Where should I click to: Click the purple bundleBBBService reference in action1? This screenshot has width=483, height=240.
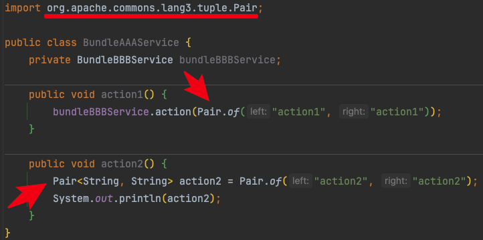[x=101, y=112]
